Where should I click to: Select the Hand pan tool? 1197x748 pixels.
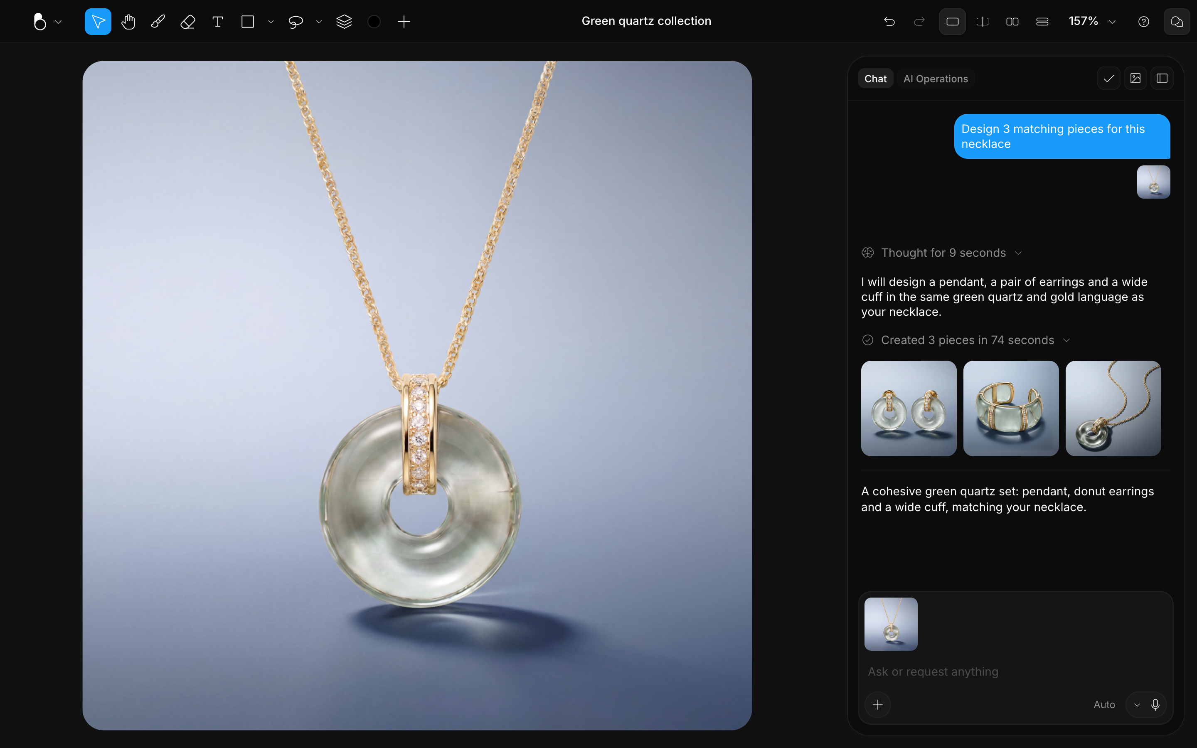(x=128, y=21)
